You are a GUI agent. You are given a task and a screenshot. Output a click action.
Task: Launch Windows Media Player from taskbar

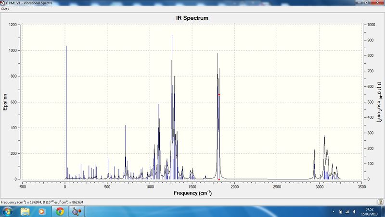(42, 212)
